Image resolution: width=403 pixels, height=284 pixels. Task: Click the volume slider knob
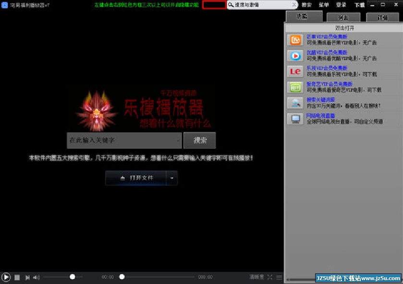pos(73,276)
